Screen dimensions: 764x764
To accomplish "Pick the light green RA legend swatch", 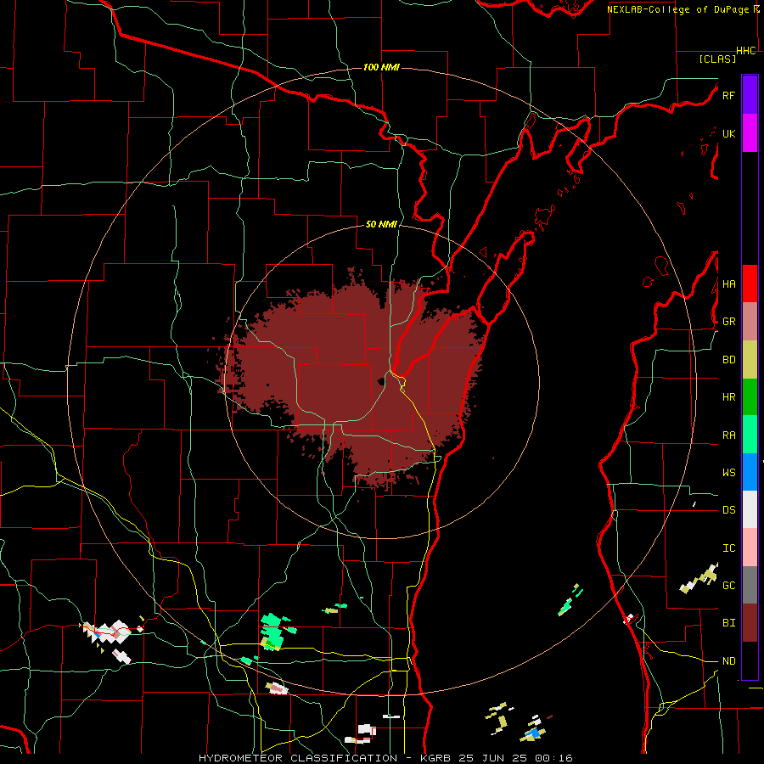I will click(x=750, y=435).
